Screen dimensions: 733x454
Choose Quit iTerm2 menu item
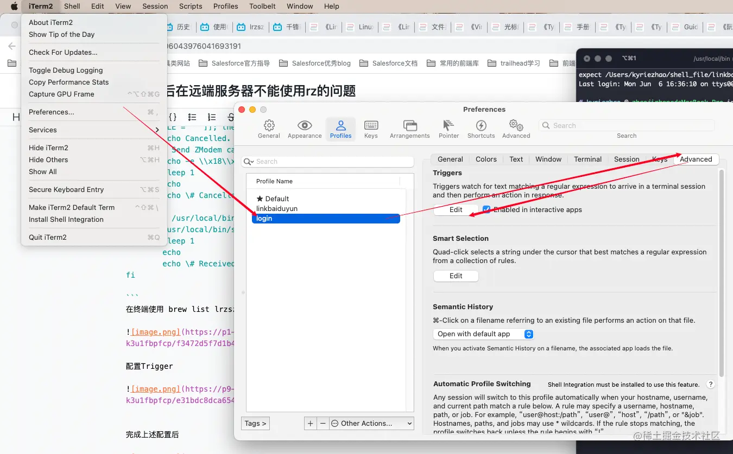(94, 237)
